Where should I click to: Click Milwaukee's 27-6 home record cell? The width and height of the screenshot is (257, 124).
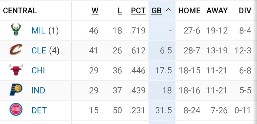192,31
